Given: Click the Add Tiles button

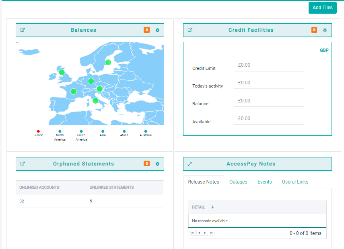Looking at the screenshot, I should click(322, 8).
